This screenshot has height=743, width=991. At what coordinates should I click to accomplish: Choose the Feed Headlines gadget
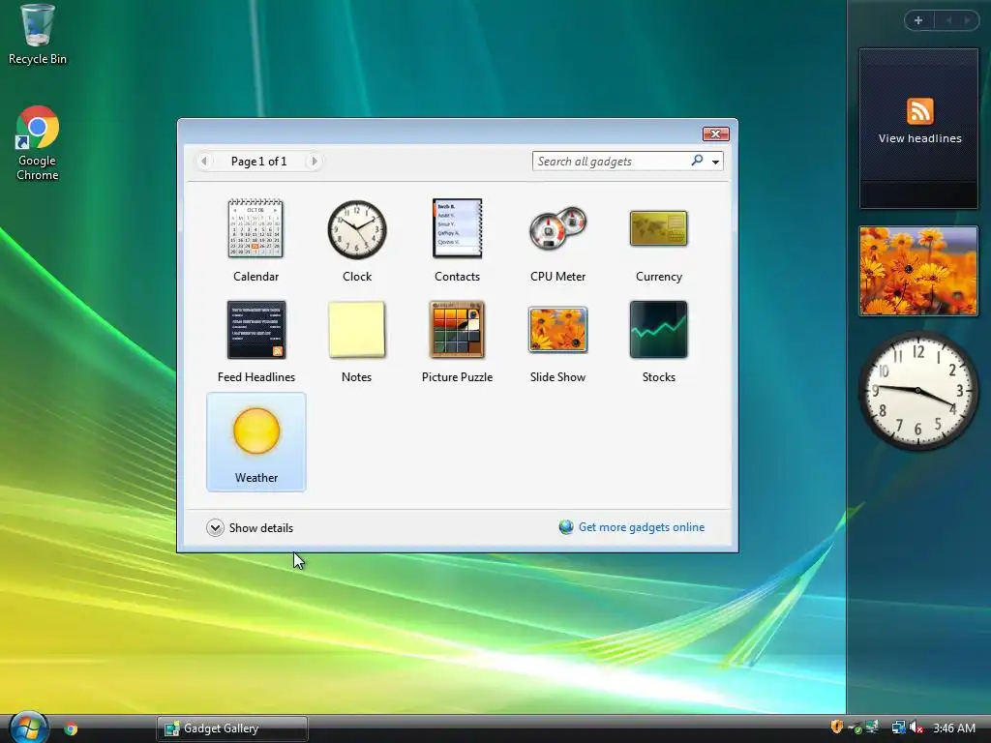click(x=255, y=330)
